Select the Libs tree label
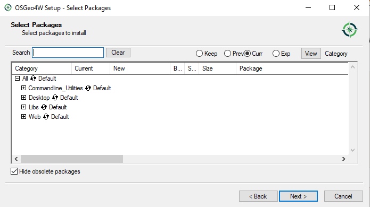 coord(34,107)
